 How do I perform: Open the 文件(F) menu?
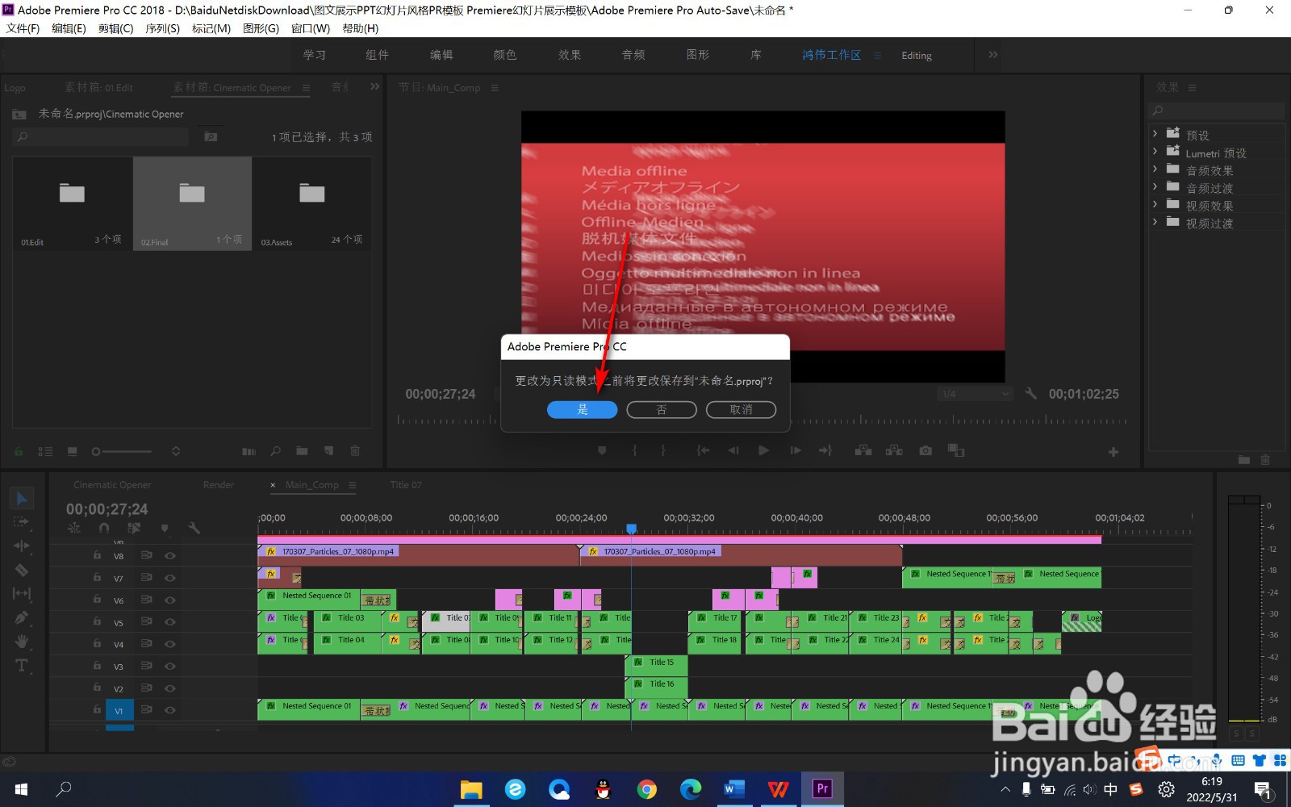[x=23, y=28]
